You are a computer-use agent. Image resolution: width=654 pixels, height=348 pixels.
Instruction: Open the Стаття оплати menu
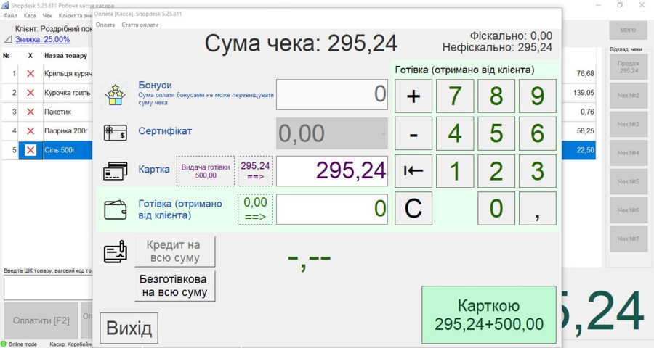point(140,25)
